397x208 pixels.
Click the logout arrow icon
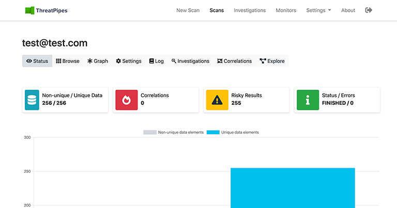tap(369, 10)
